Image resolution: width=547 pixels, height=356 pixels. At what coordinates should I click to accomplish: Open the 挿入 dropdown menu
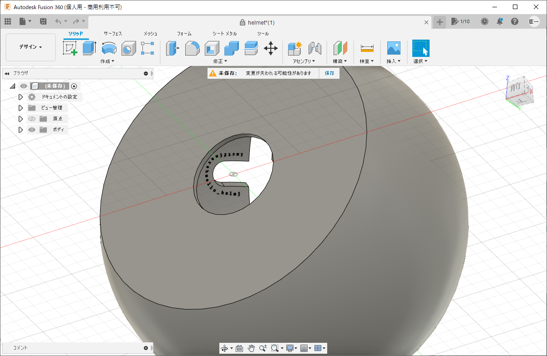[394, 61]
